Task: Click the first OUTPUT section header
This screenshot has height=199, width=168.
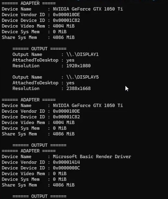Action: click(40, 49)
